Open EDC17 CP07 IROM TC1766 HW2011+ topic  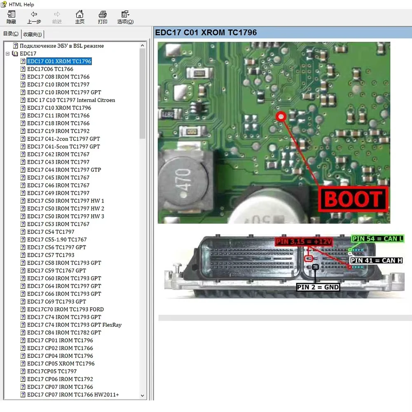point(73,395)
